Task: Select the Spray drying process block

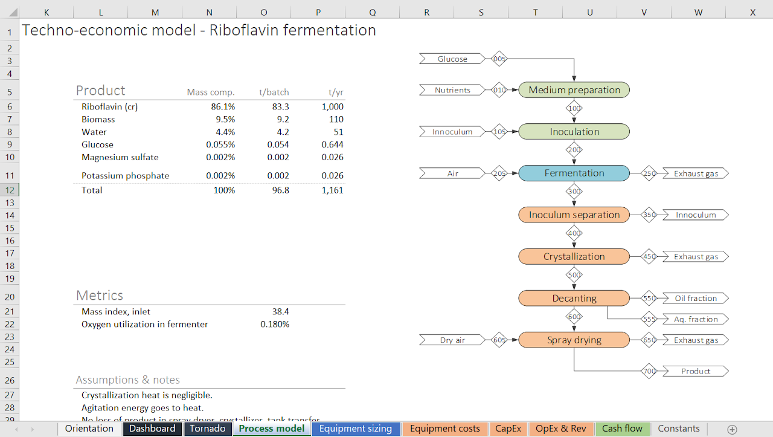Action: (574, 340)
